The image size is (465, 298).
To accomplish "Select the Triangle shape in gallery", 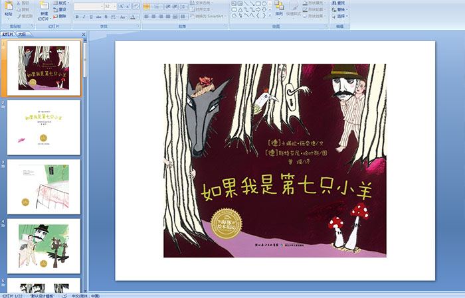I will pos(240,10).
